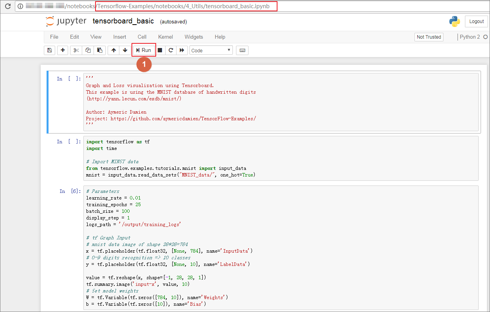The height and width of the screenshot is (312, 490).
Task: Insert cell below with plus icon
Action: (x=63, y=50)
